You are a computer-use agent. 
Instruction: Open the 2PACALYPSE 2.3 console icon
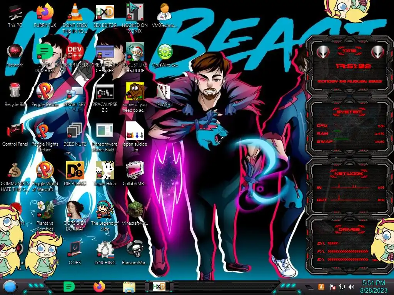tap(105, 92)
